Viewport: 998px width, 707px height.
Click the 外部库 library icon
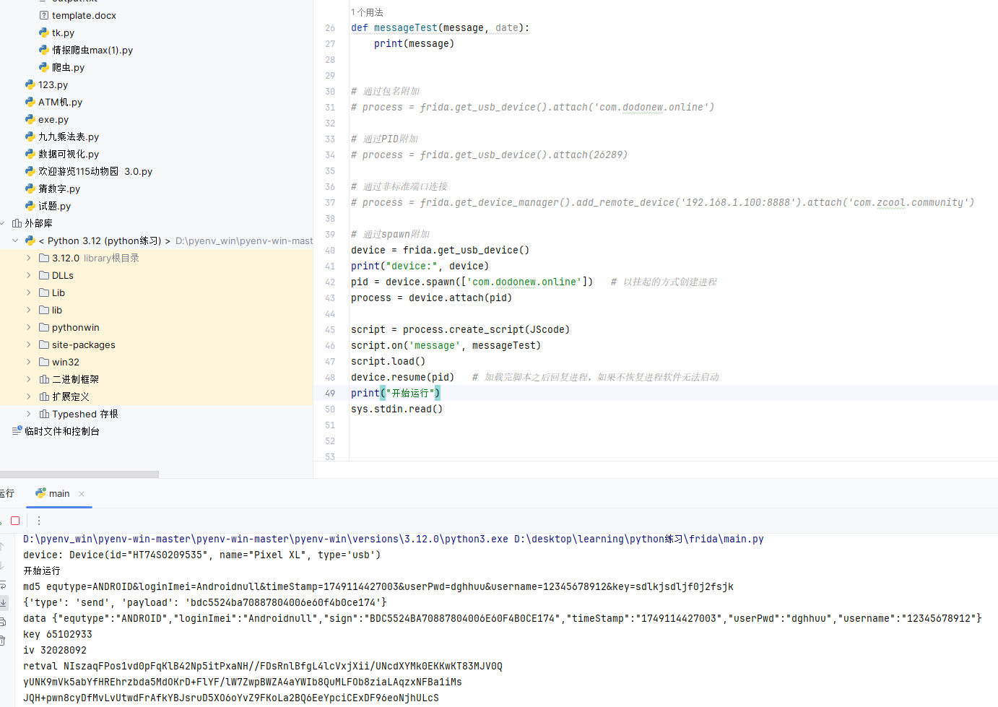tap(17, 223)
